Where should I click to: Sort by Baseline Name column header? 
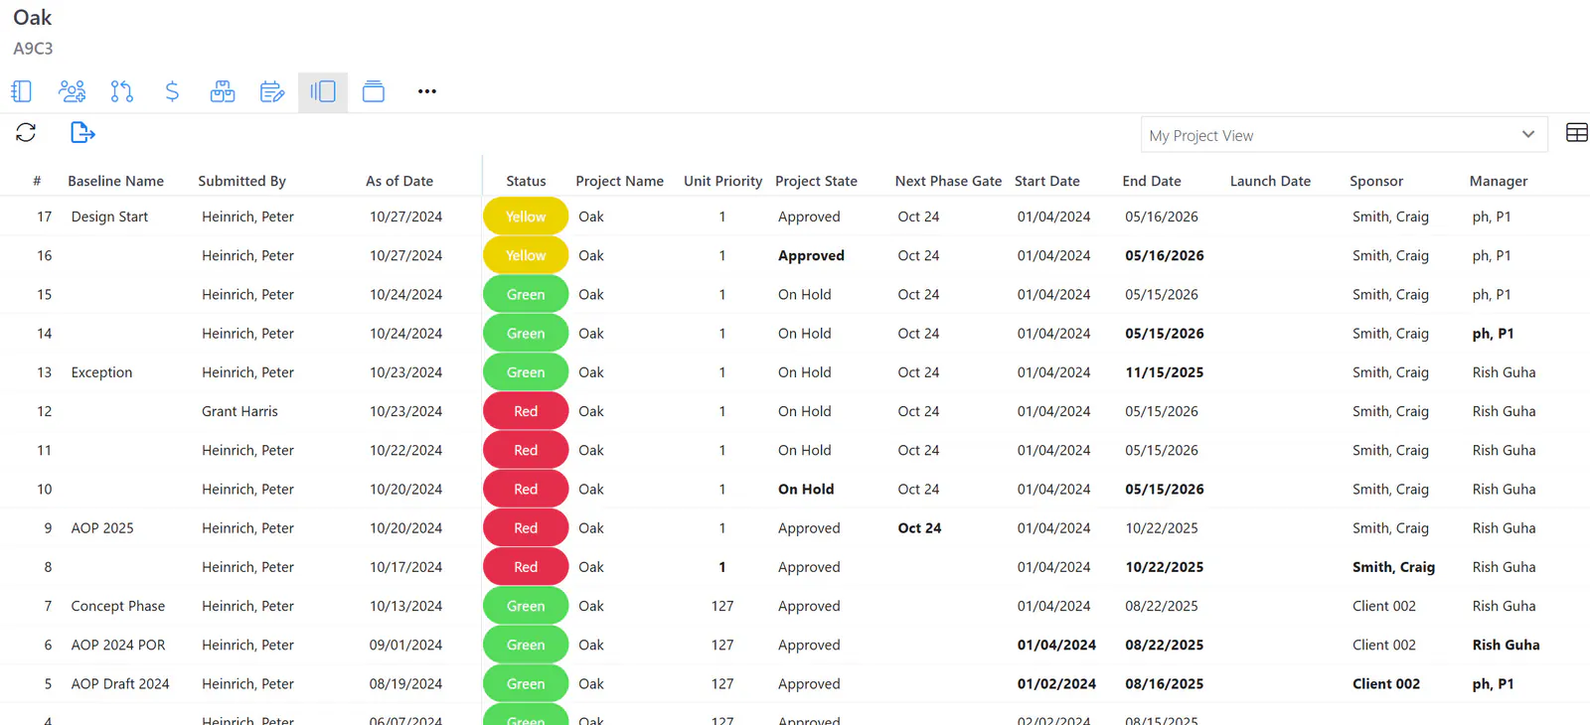tap(115, 181)
